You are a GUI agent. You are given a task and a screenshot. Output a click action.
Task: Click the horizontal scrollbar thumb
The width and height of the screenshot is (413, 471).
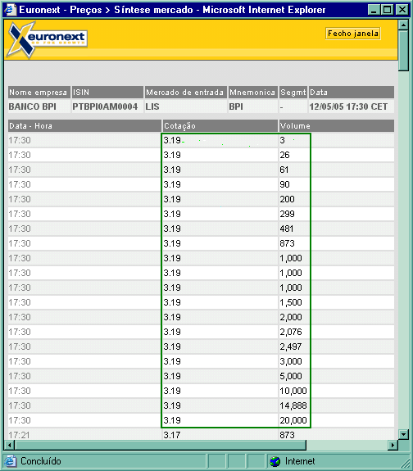click(x=161, y=445)
